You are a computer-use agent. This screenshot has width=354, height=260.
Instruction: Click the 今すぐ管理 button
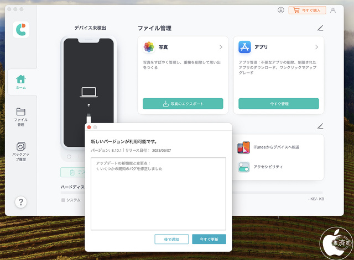pyautogui.click(x=279, y=104)
